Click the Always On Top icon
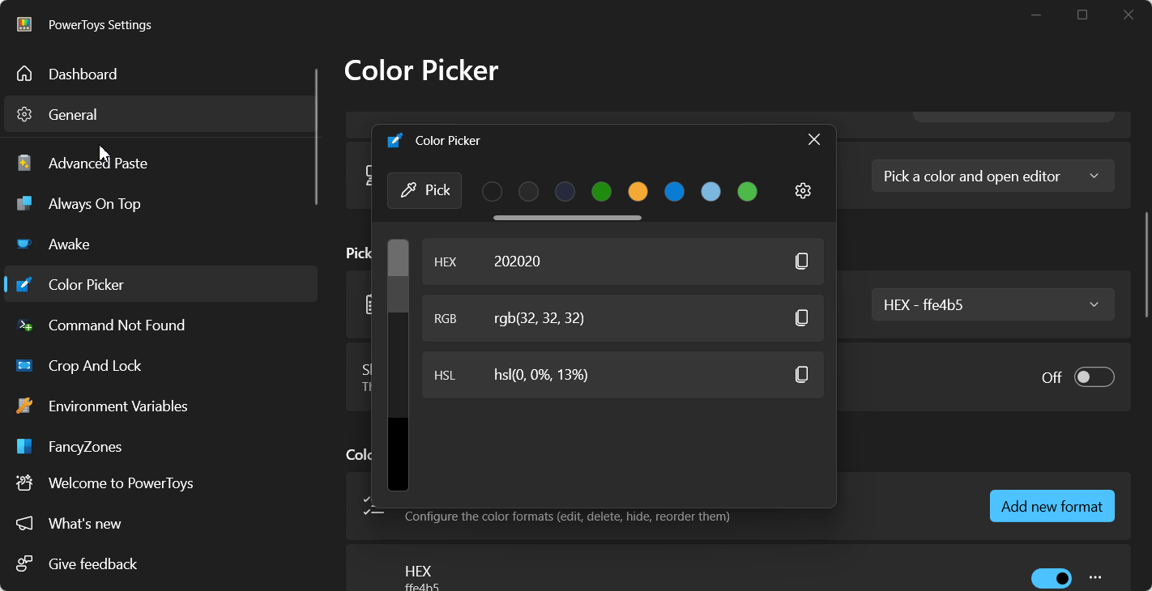The height and width of the screenshot is (591, 1152). coord(24,203)
